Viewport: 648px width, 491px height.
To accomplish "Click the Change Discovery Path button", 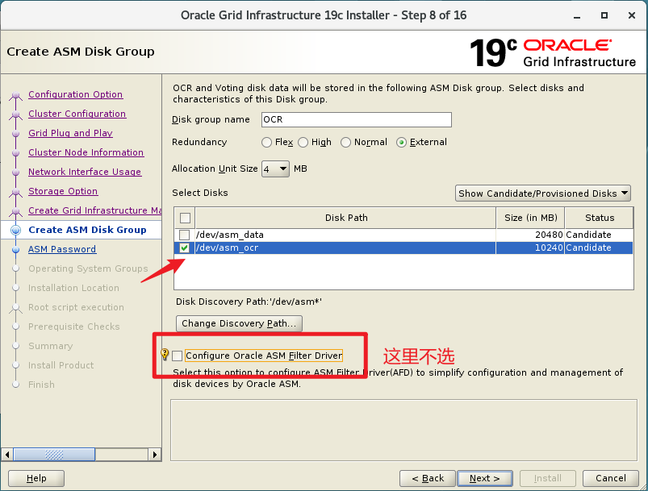I will point(239,323).
